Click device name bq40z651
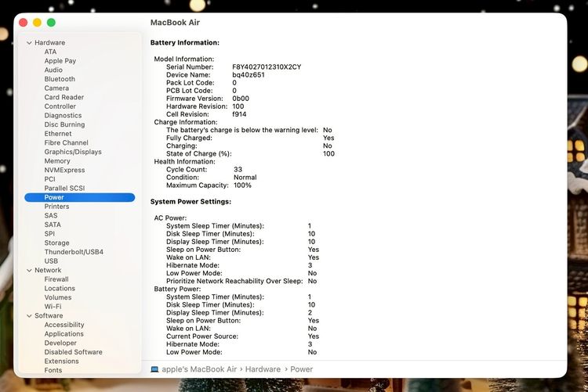The width and height of the screenshot is (588, 392). (249, 75)
